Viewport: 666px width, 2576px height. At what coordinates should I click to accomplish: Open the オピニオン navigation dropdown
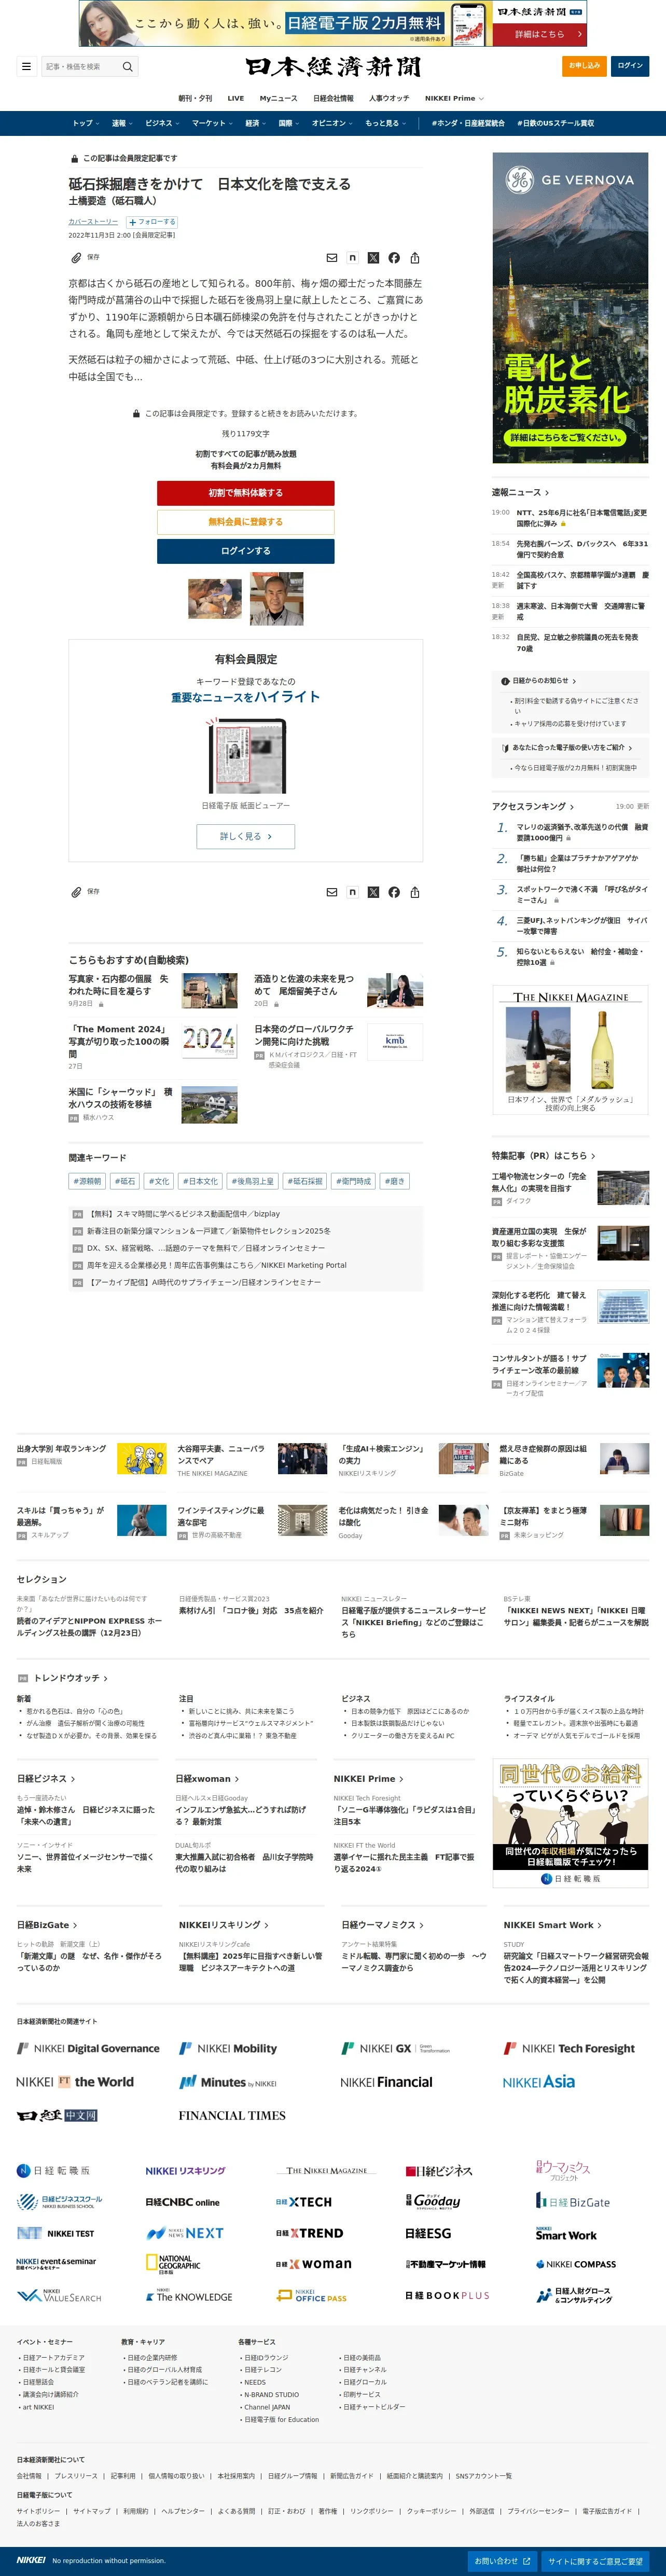coord(332,124)
